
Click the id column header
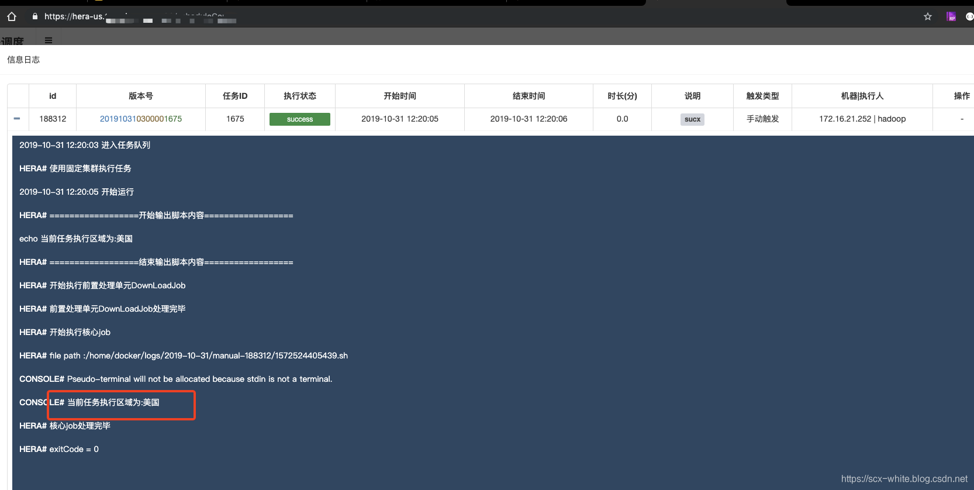coord(53,96)
